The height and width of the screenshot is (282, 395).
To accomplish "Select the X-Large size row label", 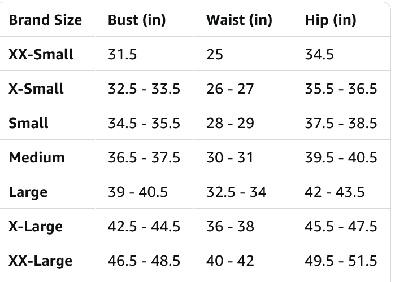I will coord(36,227).
